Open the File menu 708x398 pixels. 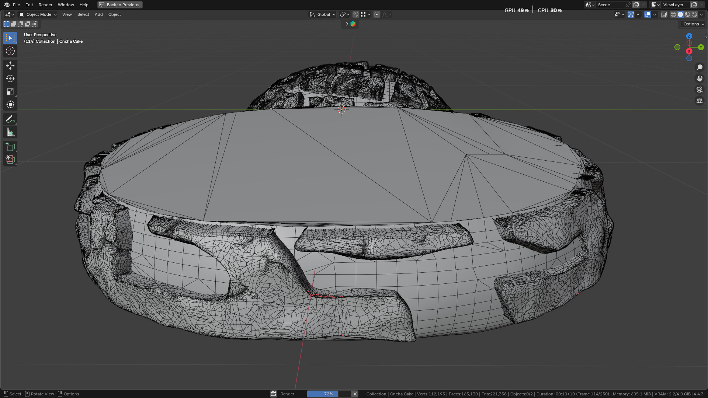(x=16, y=5)
